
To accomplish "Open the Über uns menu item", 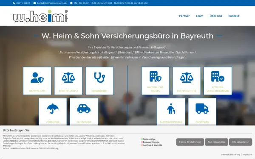I will tap(215, 16).
